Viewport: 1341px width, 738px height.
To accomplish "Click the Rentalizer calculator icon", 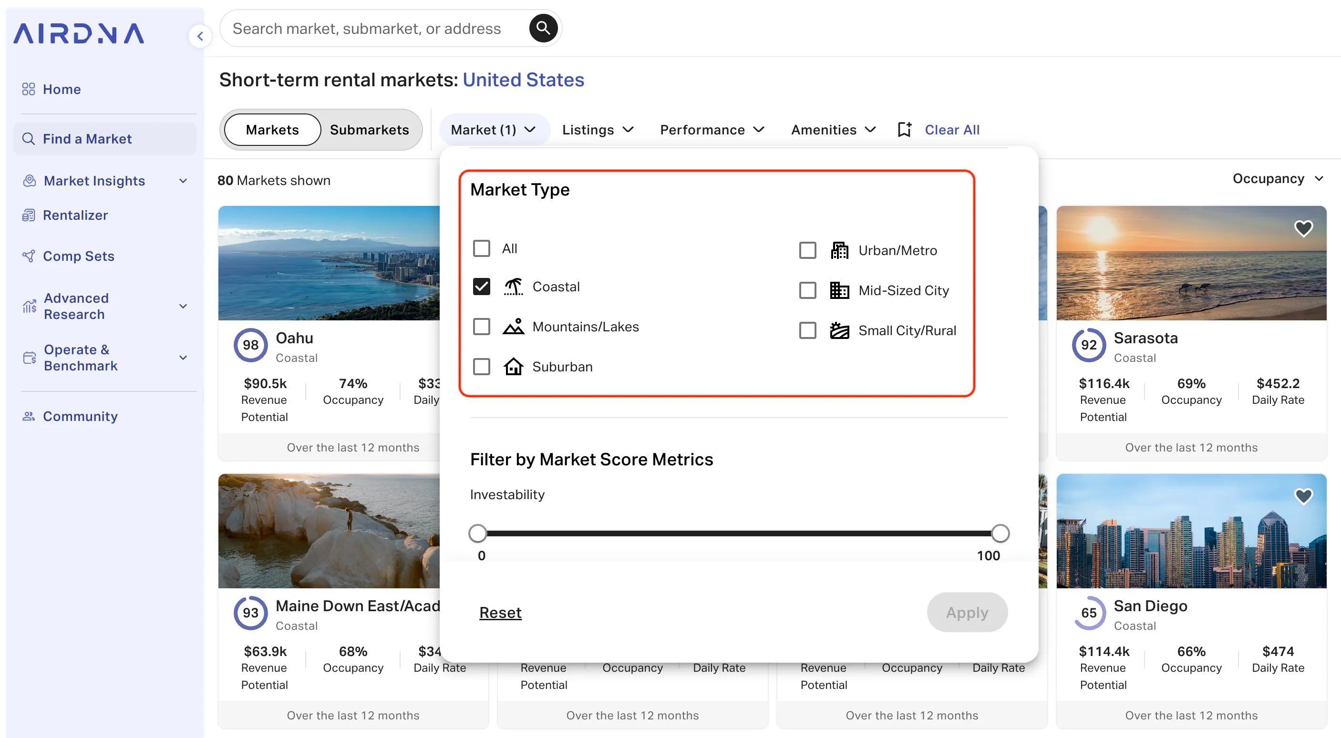I will pyautogui.click(x=29, y=215).
